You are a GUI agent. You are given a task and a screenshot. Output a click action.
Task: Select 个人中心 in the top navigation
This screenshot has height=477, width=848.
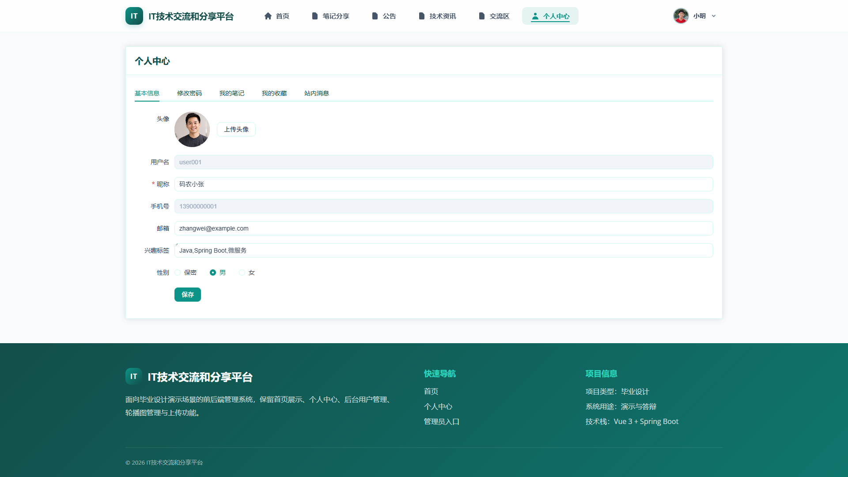point(550,16)
